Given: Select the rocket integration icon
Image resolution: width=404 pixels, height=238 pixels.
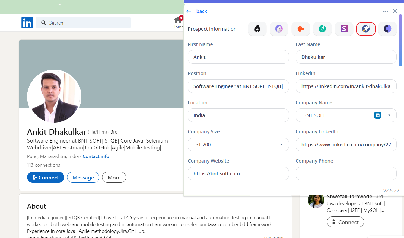Looking at the screenshot, I should click(366, 29).
